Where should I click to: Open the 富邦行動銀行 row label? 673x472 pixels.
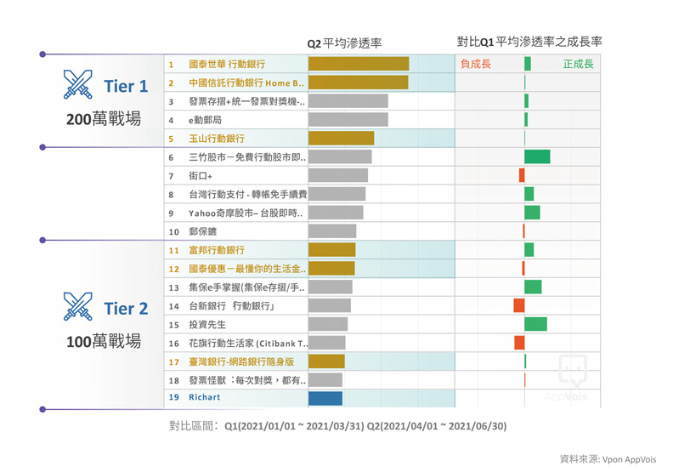coord(217,250)
